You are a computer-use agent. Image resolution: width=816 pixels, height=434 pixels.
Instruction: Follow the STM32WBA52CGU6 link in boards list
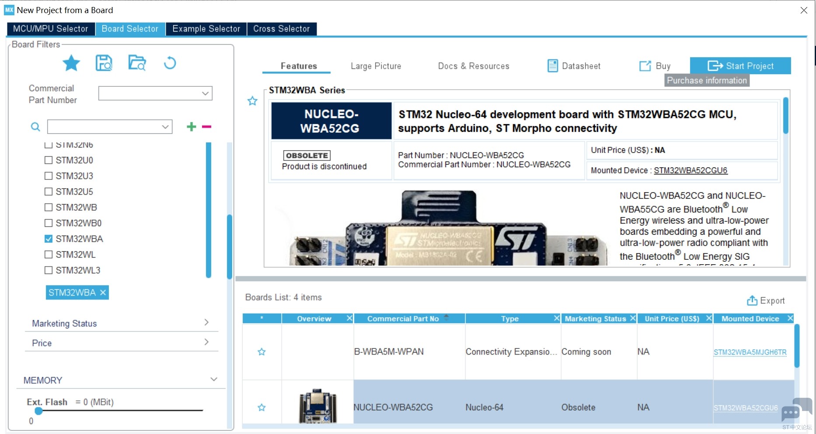click(746, 408)
